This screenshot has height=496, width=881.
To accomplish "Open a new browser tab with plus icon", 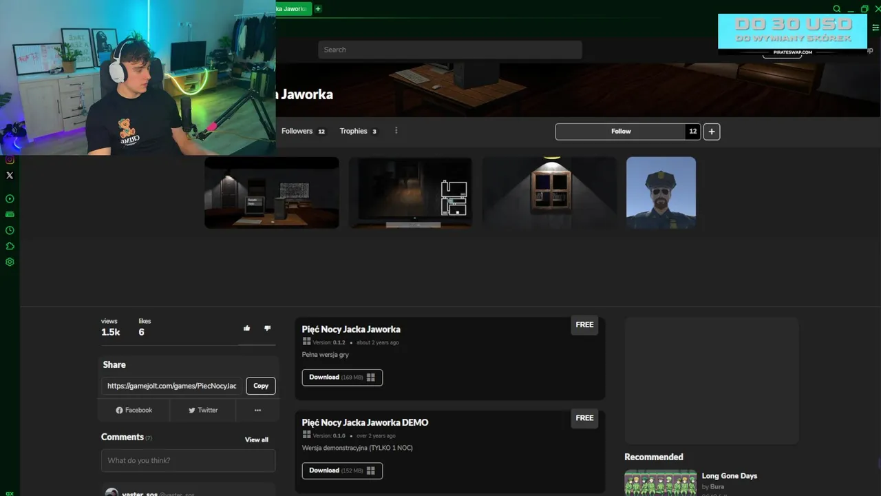I will pos(318,9).
